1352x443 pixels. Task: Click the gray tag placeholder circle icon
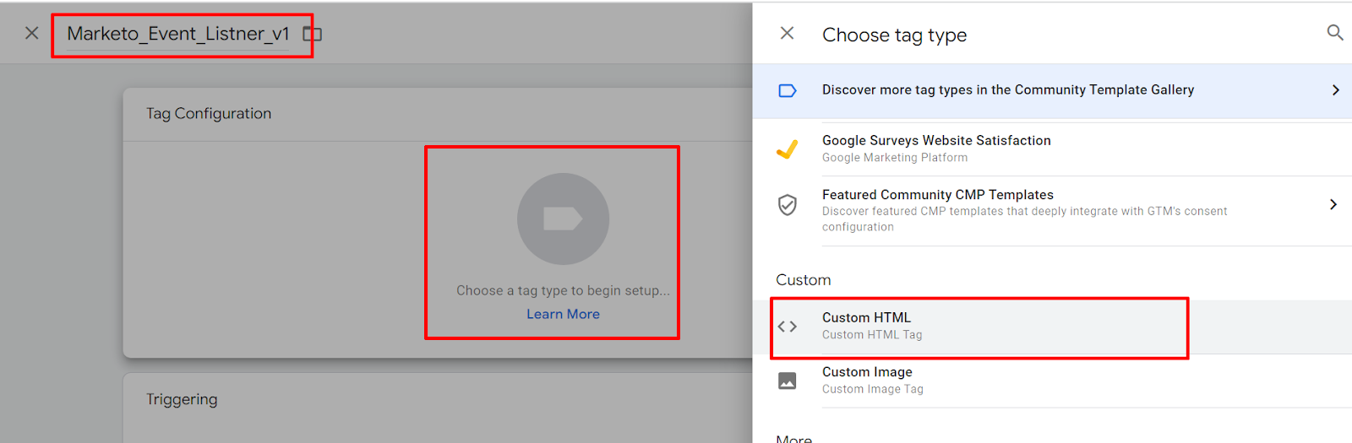(x=563, y=219)
